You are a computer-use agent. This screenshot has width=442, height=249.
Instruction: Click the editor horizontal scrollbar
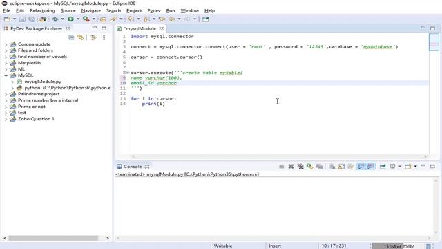(279, 156)
